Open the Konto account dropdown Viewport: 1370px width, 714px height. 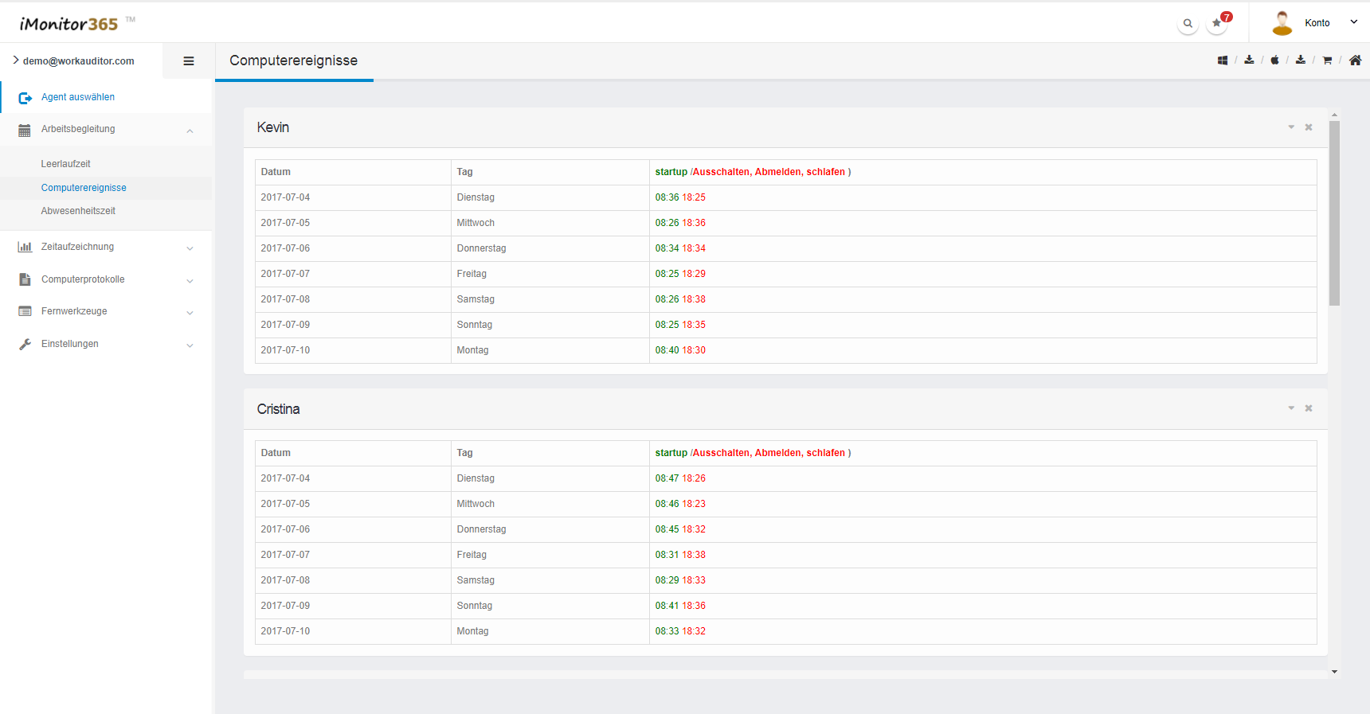click(1317, 23)
